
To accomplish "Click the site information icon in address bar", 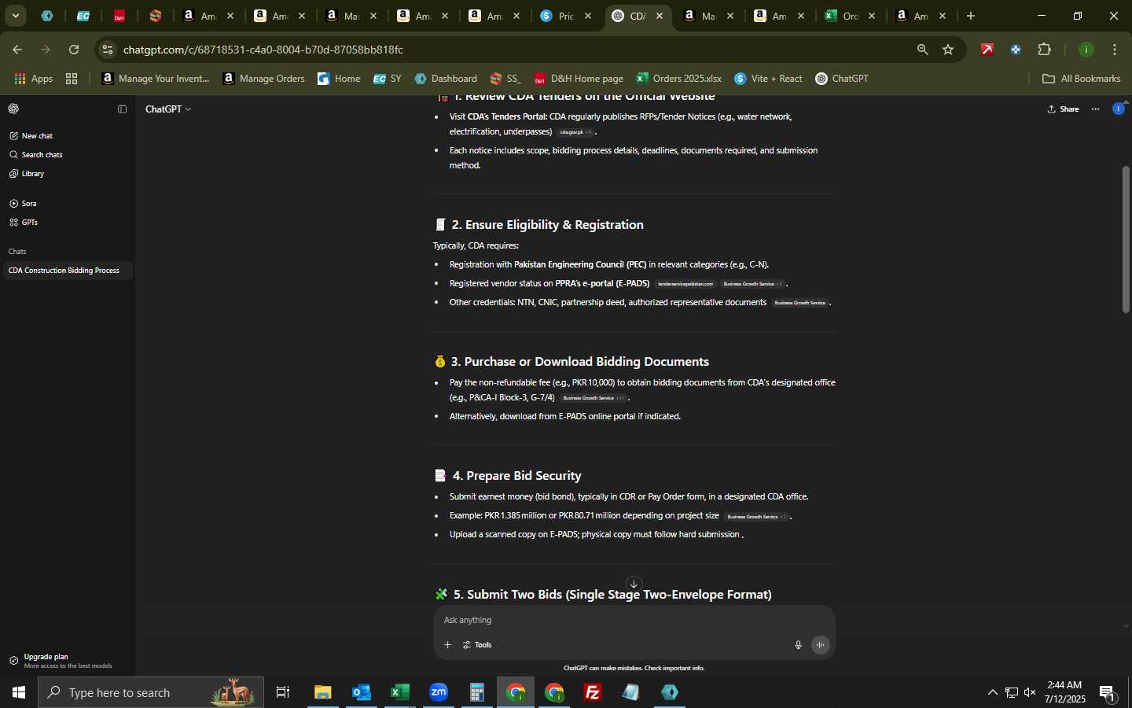I will (x=108, y=50).
